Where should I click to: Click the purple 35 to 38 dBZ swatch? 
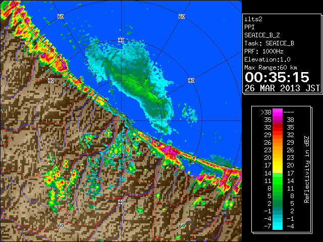click(278, 120)
